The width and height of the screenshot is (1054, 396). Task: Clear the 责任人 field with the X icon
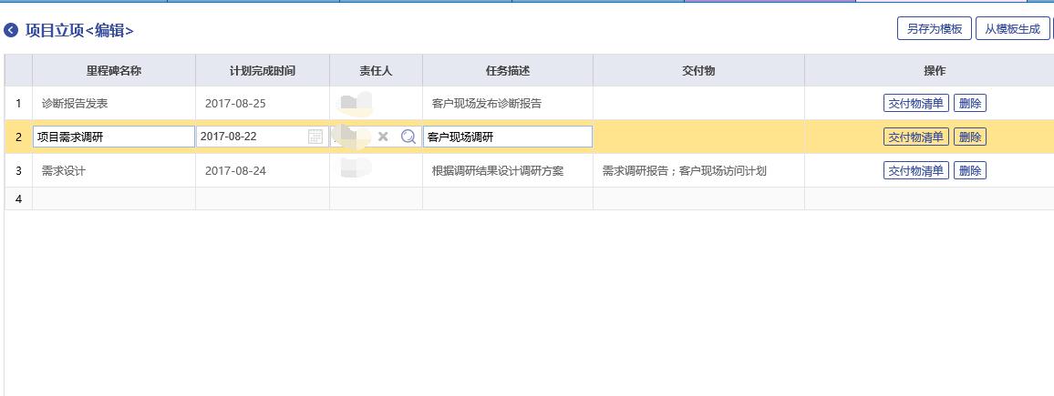point(383,137)
